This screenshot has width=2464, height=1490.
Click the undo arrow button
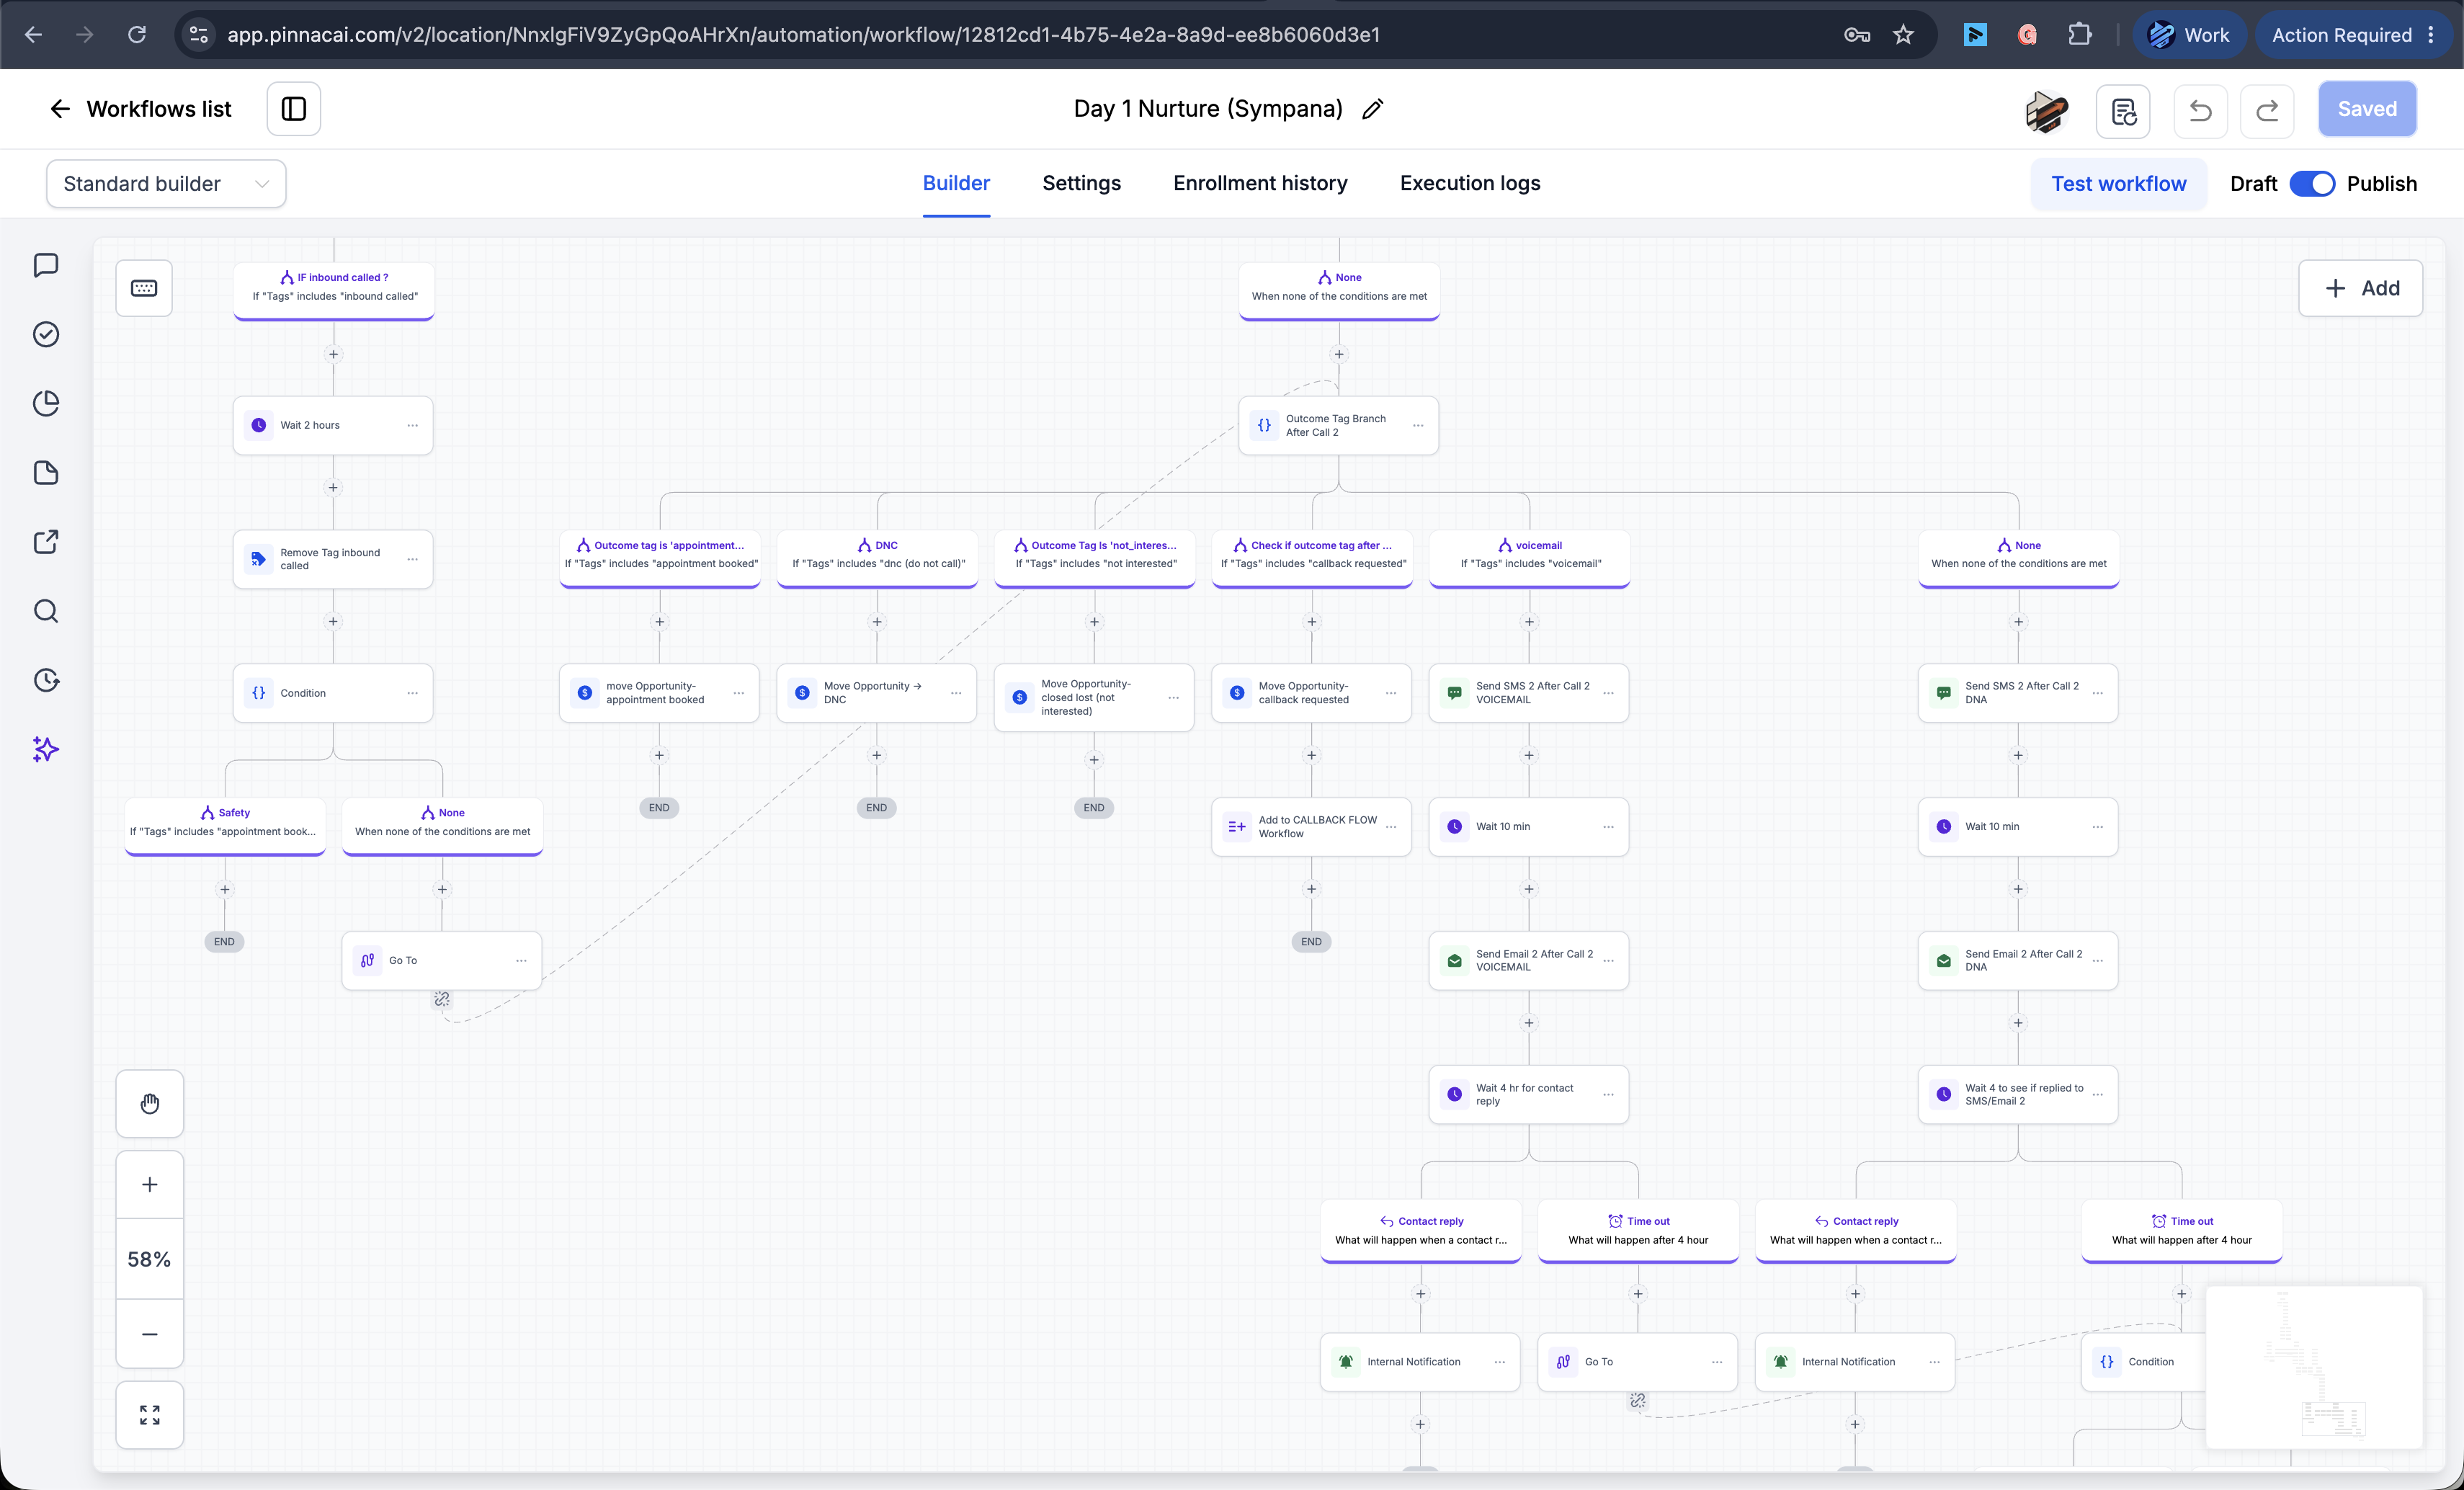pyautogui.click(x=2201, y=110)
